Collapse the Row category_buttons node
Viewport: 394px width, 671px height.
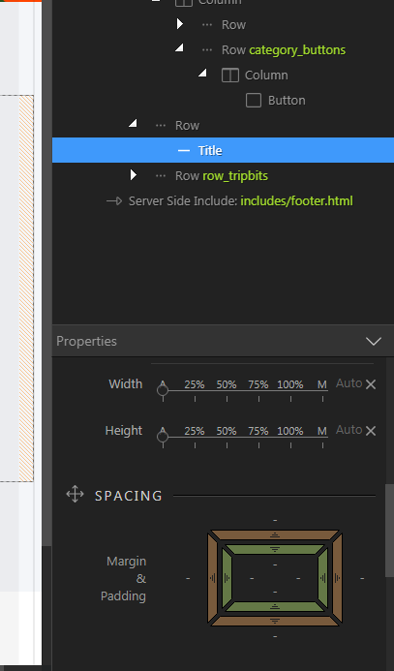coord(179,47)
